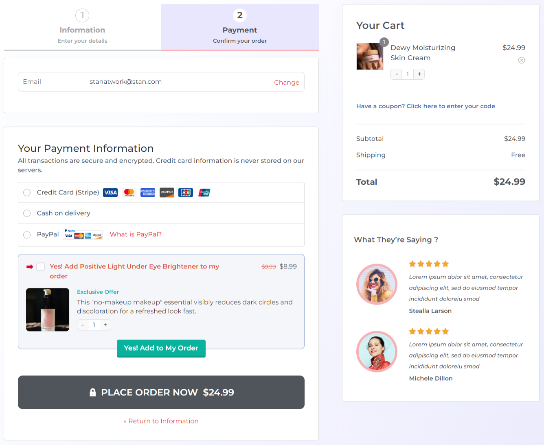Click the Mastercard logo icon
Viewport: 544px width, 445px height.
(129, 192)
